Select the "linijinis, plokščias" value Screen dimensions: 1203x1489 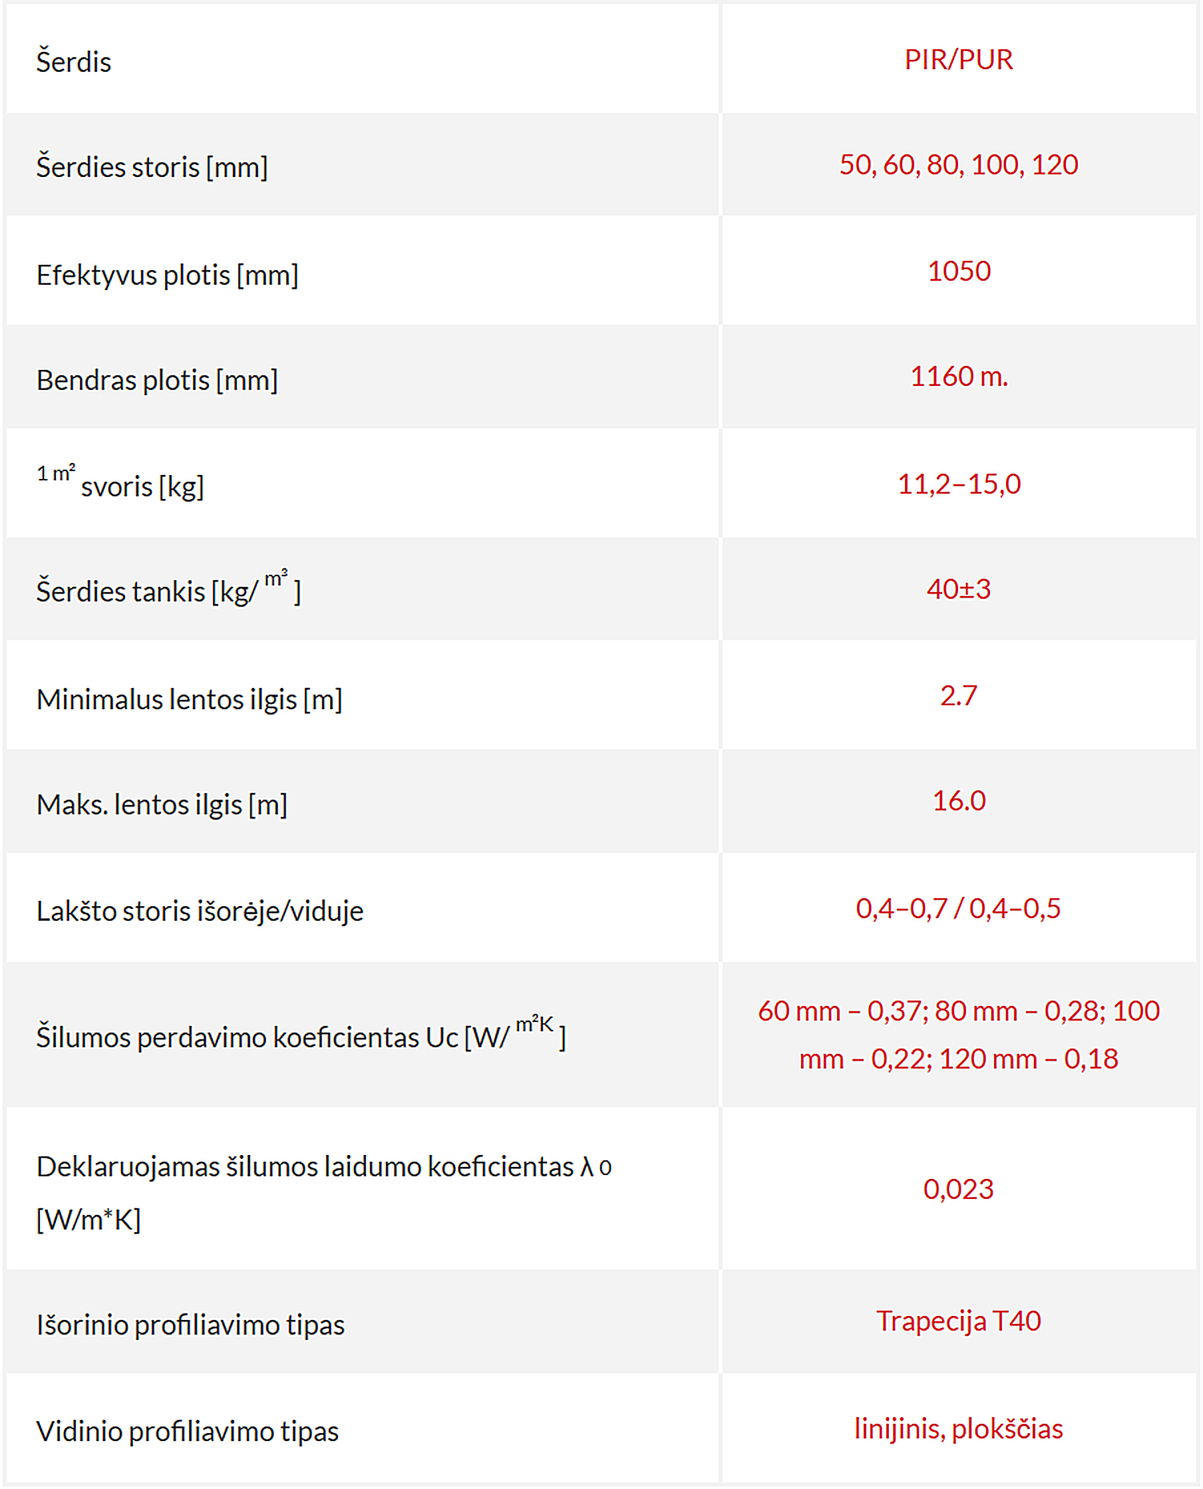coord(958,1429)
